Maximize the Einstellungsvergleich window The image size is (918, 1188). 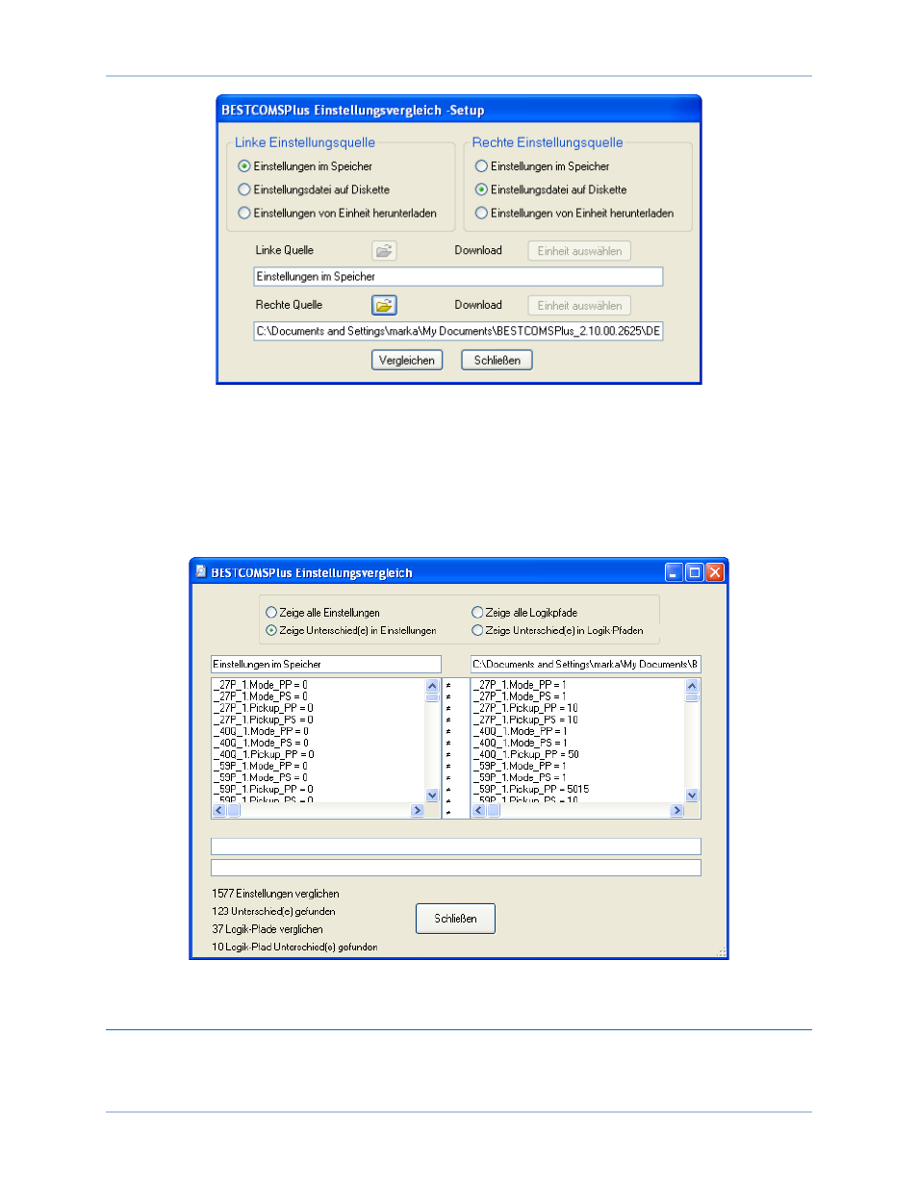(x=694, y=572)
